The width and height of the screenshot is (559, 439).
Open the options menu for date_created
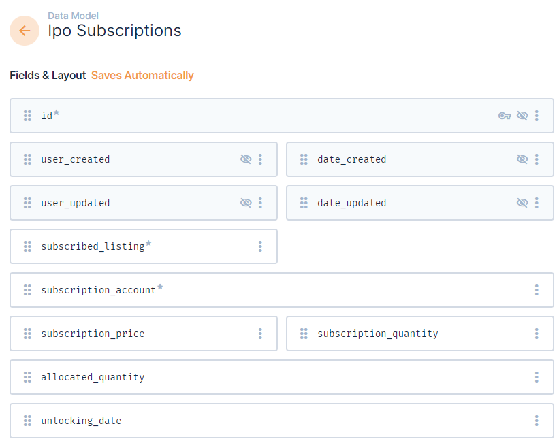(x=537, y=159)
